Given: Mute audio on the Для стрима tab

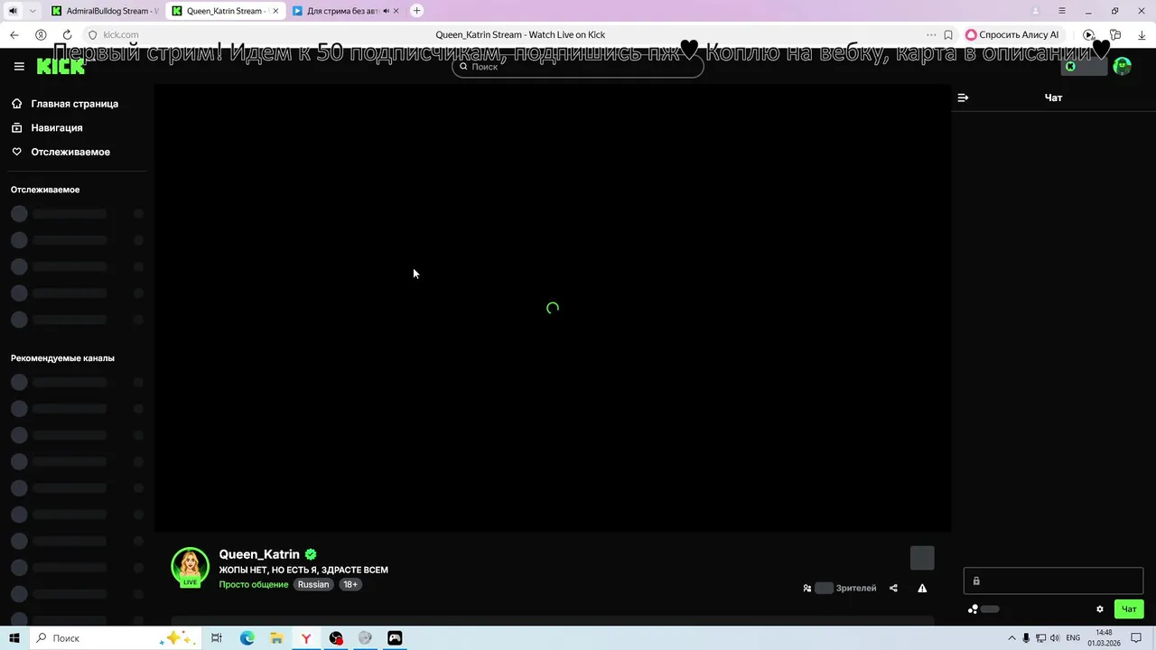Looking at the screenshot, I should (x=387, y=11).
